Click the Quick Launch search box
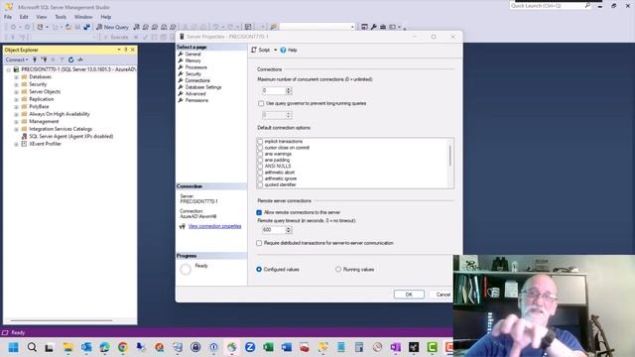Screen dimensions: 635x357 [x=548, y=6]
